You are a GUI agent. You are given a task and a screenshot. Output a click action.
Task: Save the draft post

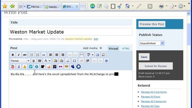144,57
